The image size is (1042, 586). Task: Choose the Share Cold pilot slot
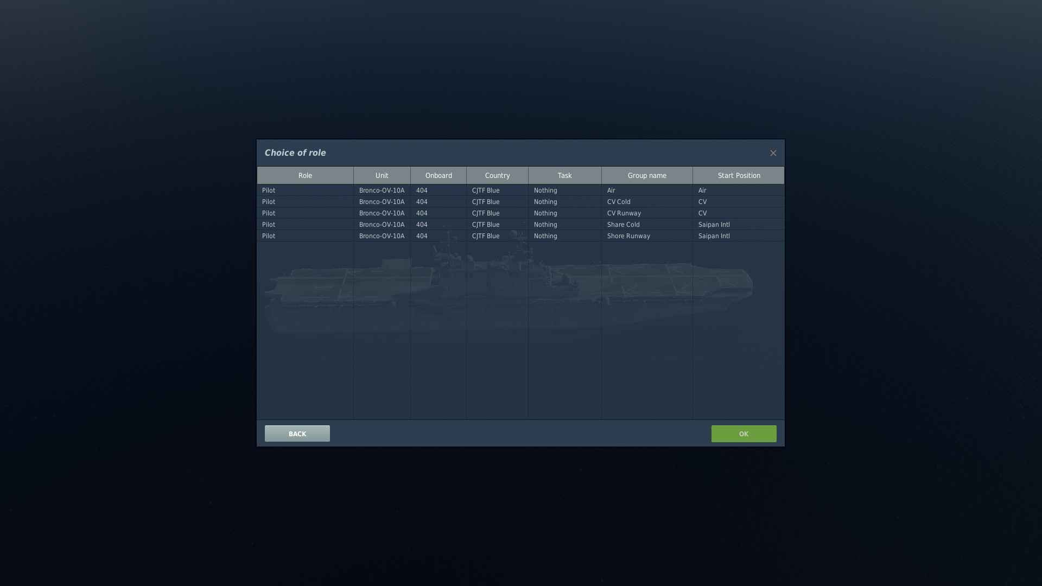[x=623, y=225]
